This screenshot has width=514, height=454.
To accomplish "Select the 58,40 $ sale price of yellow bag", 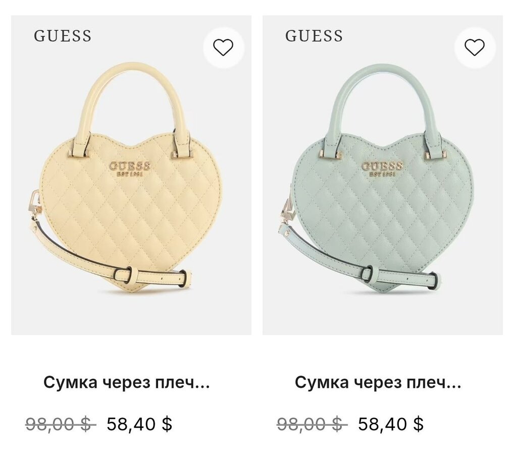I will click(x=139, y=424).
